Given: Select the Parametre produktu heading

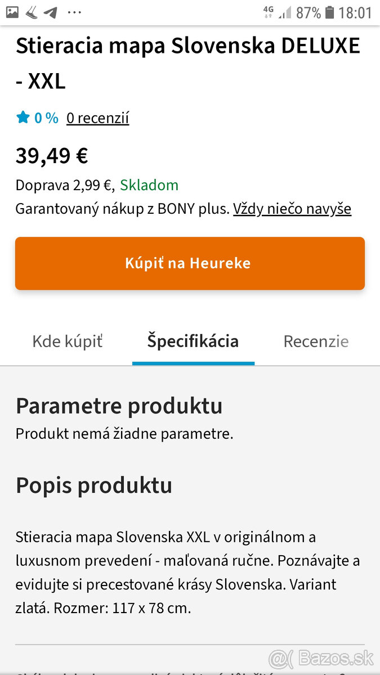Looking at the screenshot, I should click(x=119, y=406).
